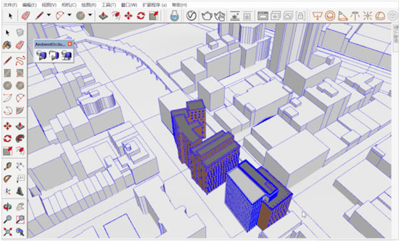The width and height of the screenshot is (399, 241).
Task: Click the Previous view tool
Action: click(x=20, y=232)
